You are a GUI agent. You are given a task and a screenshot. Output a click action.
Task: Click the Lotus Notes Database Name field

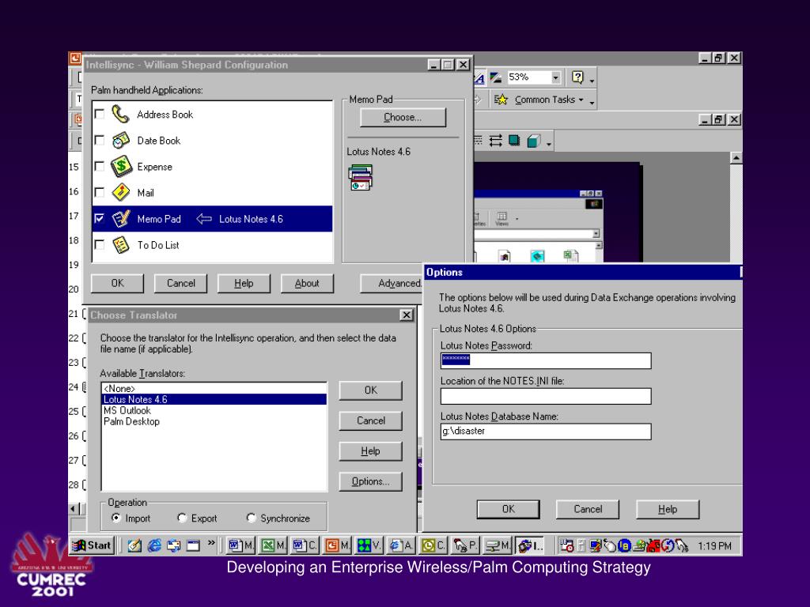coord(546,432)
